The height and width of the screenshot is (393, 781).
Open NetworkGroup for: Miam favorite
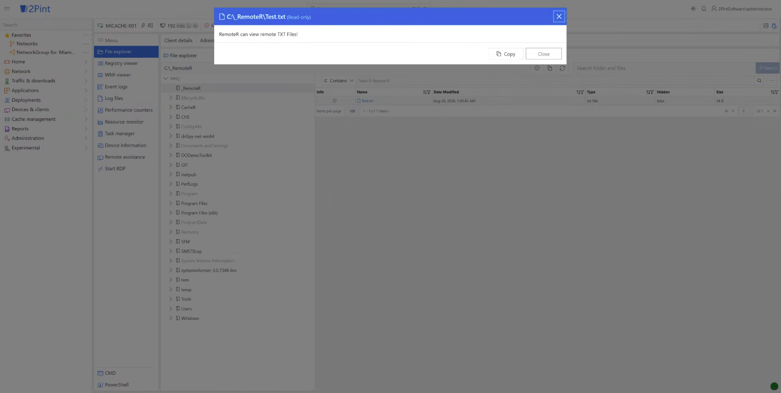(x=42, y=52)
